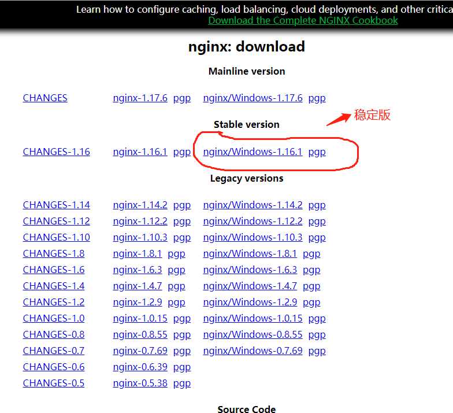Open pgp signature for nginx/Windows-1.16.1
Viewport: 453px width, 413px height.
coord(317,152)
